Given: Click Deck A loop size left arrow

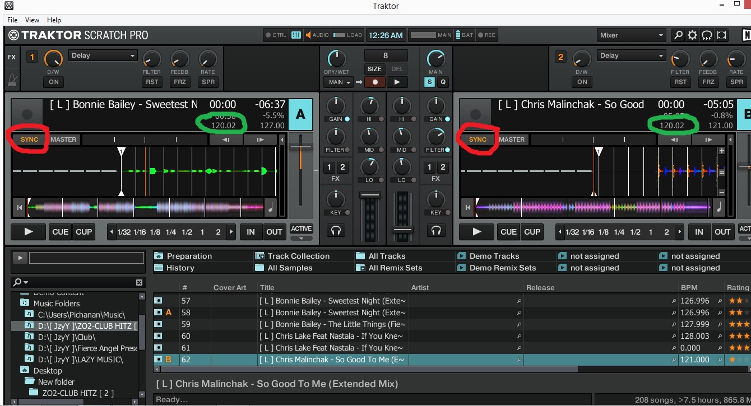Looking at the screenshot, I should [111, 232].
